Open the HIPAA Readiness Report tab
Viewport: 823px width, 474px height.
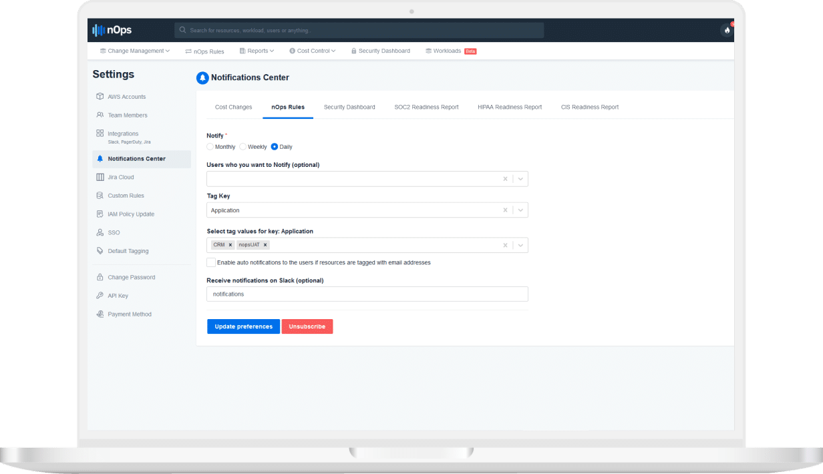(x=510, y=107)
